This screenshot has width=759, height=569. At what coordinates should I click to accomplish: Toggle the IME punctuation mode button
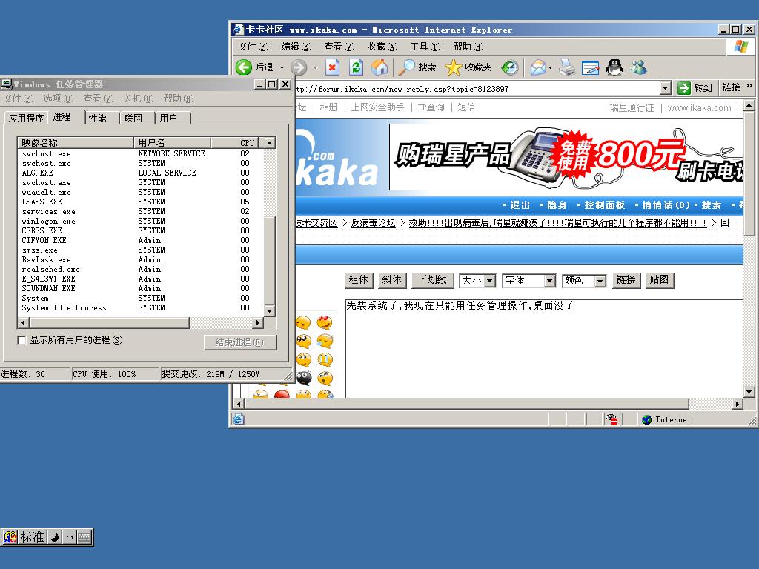click(69, 537)
